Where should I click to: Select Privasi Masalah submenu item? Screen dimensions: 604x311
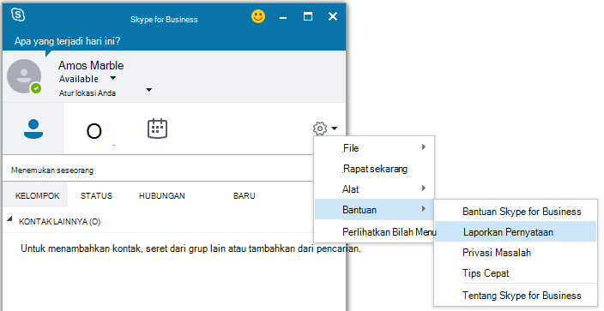516,253
